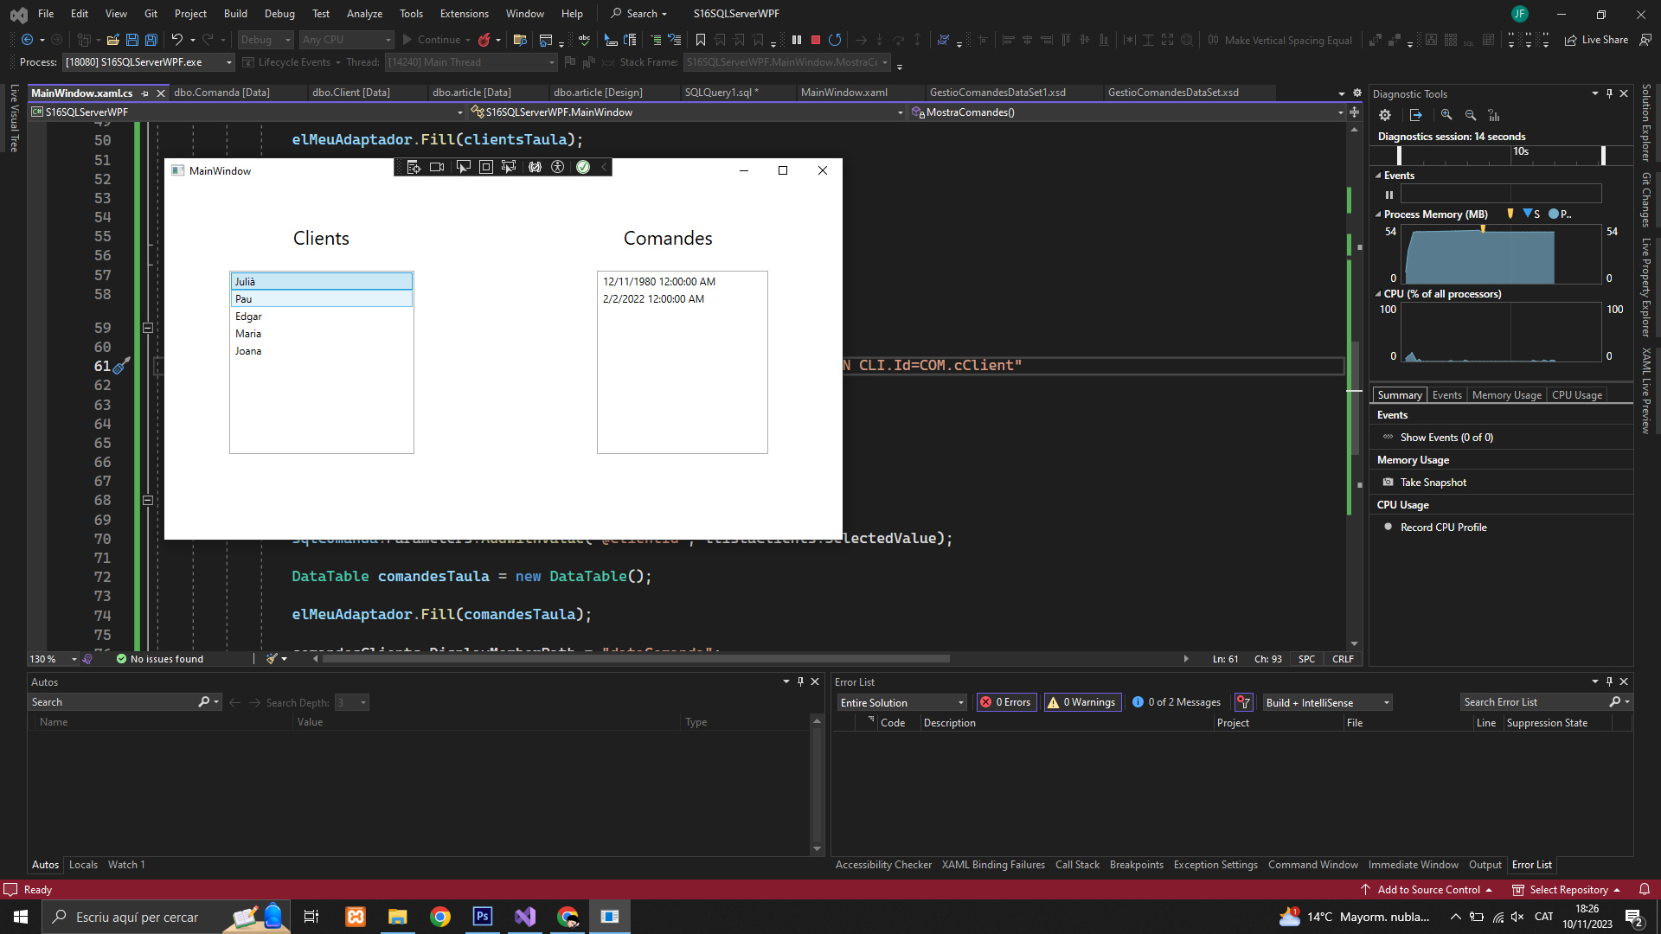Click Zoom In in Diagnostic Tools

[x=1446, y=115]
